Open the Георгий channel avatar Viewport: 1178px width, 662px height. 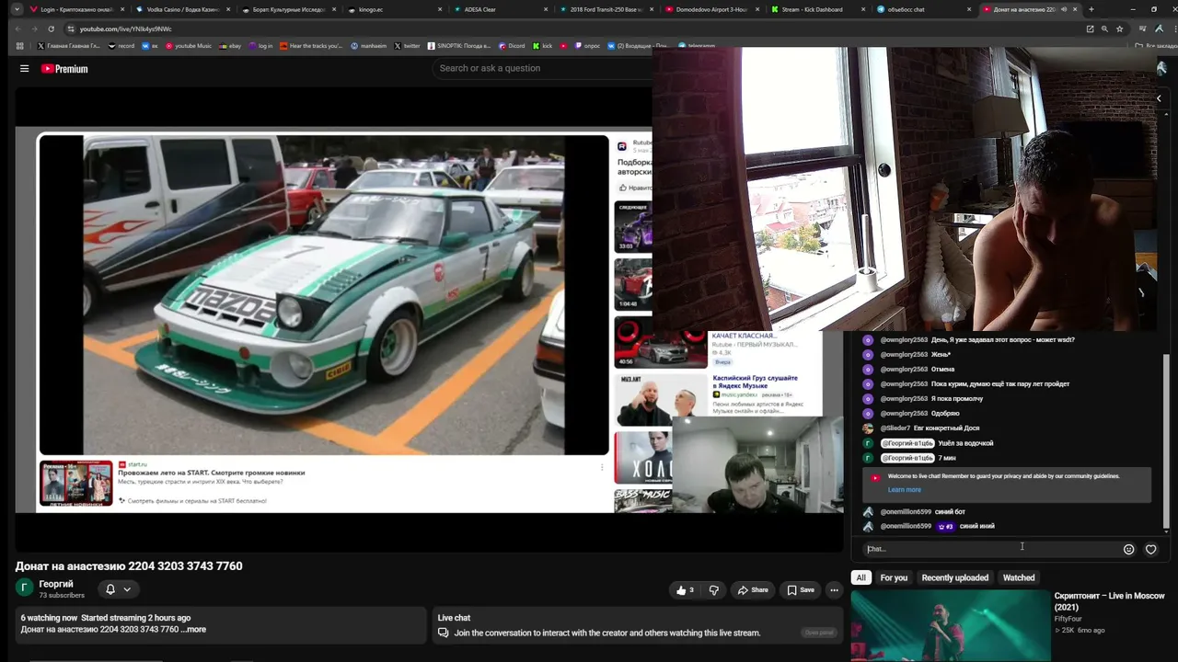coord(25,588)
